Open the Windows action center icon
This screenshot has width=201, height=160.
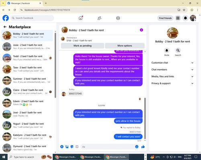[196, 157]
